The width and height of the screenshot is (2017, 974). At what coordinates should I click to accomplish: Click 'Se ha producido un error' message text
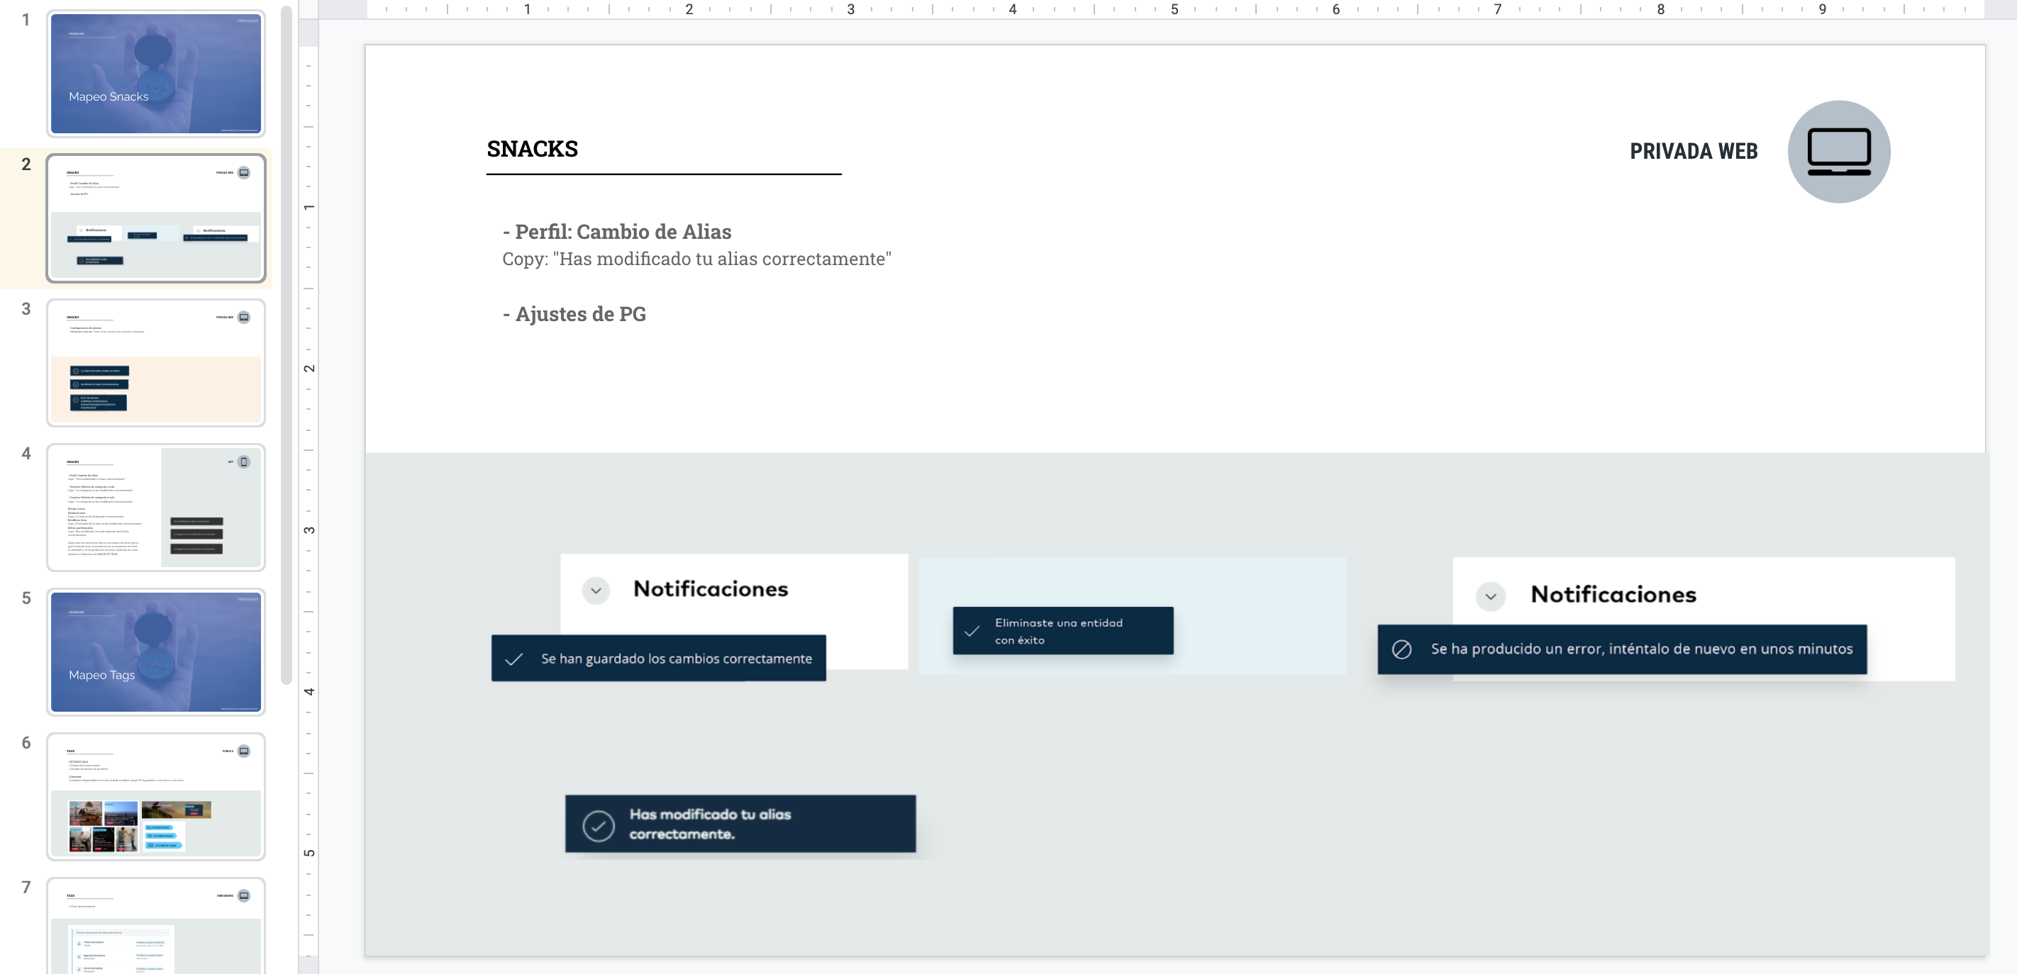tap(1641, 649)
